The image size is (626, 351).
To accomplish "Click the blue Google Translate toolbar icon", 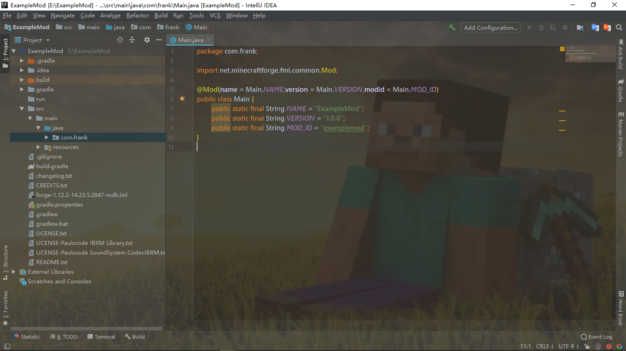I will (595, 27).
